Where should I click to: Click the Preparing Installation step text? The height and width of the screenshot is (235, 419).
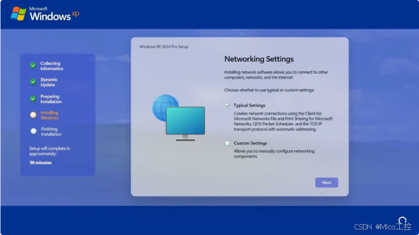click(51, 99)
